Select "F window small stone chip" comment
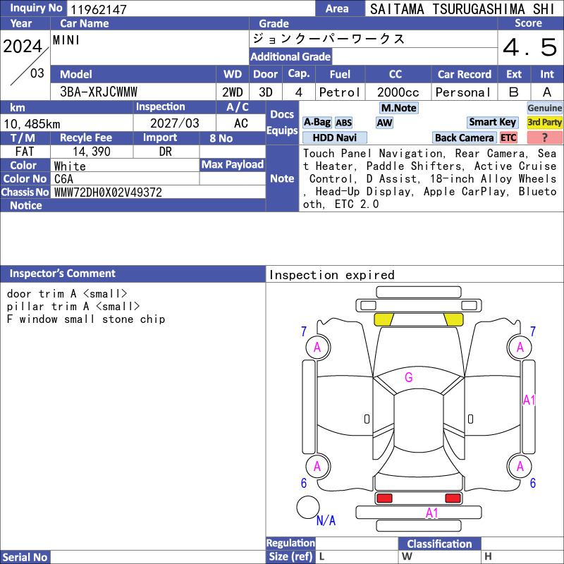The width and height of the screenshot is (564, 564). click(x=86, y=319)
